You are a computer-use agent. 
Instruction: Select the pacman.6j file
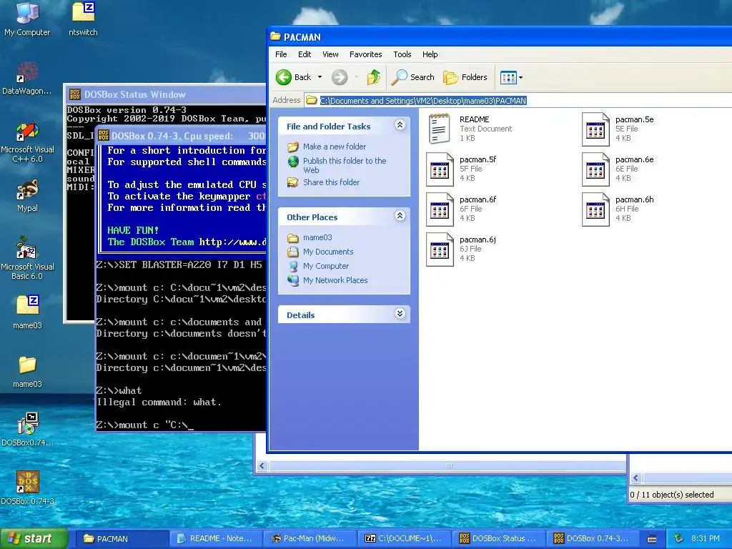tap(462, 249)
